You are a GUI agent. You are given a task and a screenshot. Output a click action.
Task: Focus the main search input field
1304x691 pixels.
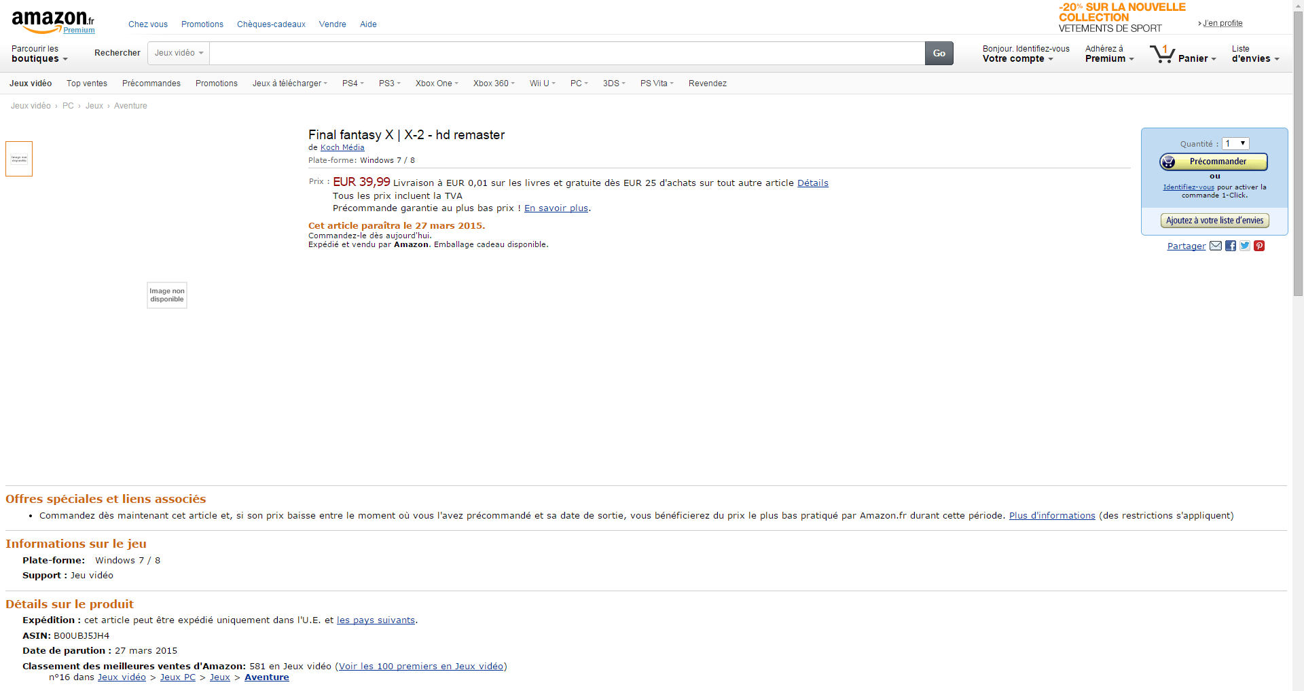pyautogui.click(x=567, y=53)
